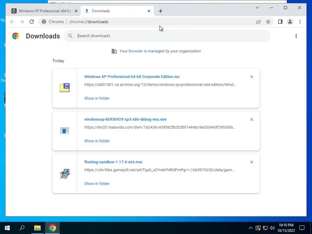312x234 pixels.
Task: Open the notification center
Action: 302,228
